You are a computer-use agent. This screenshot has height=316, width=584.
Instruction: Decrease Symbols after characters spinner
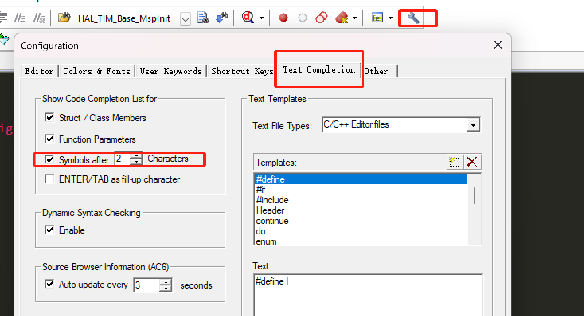[136, 162]
